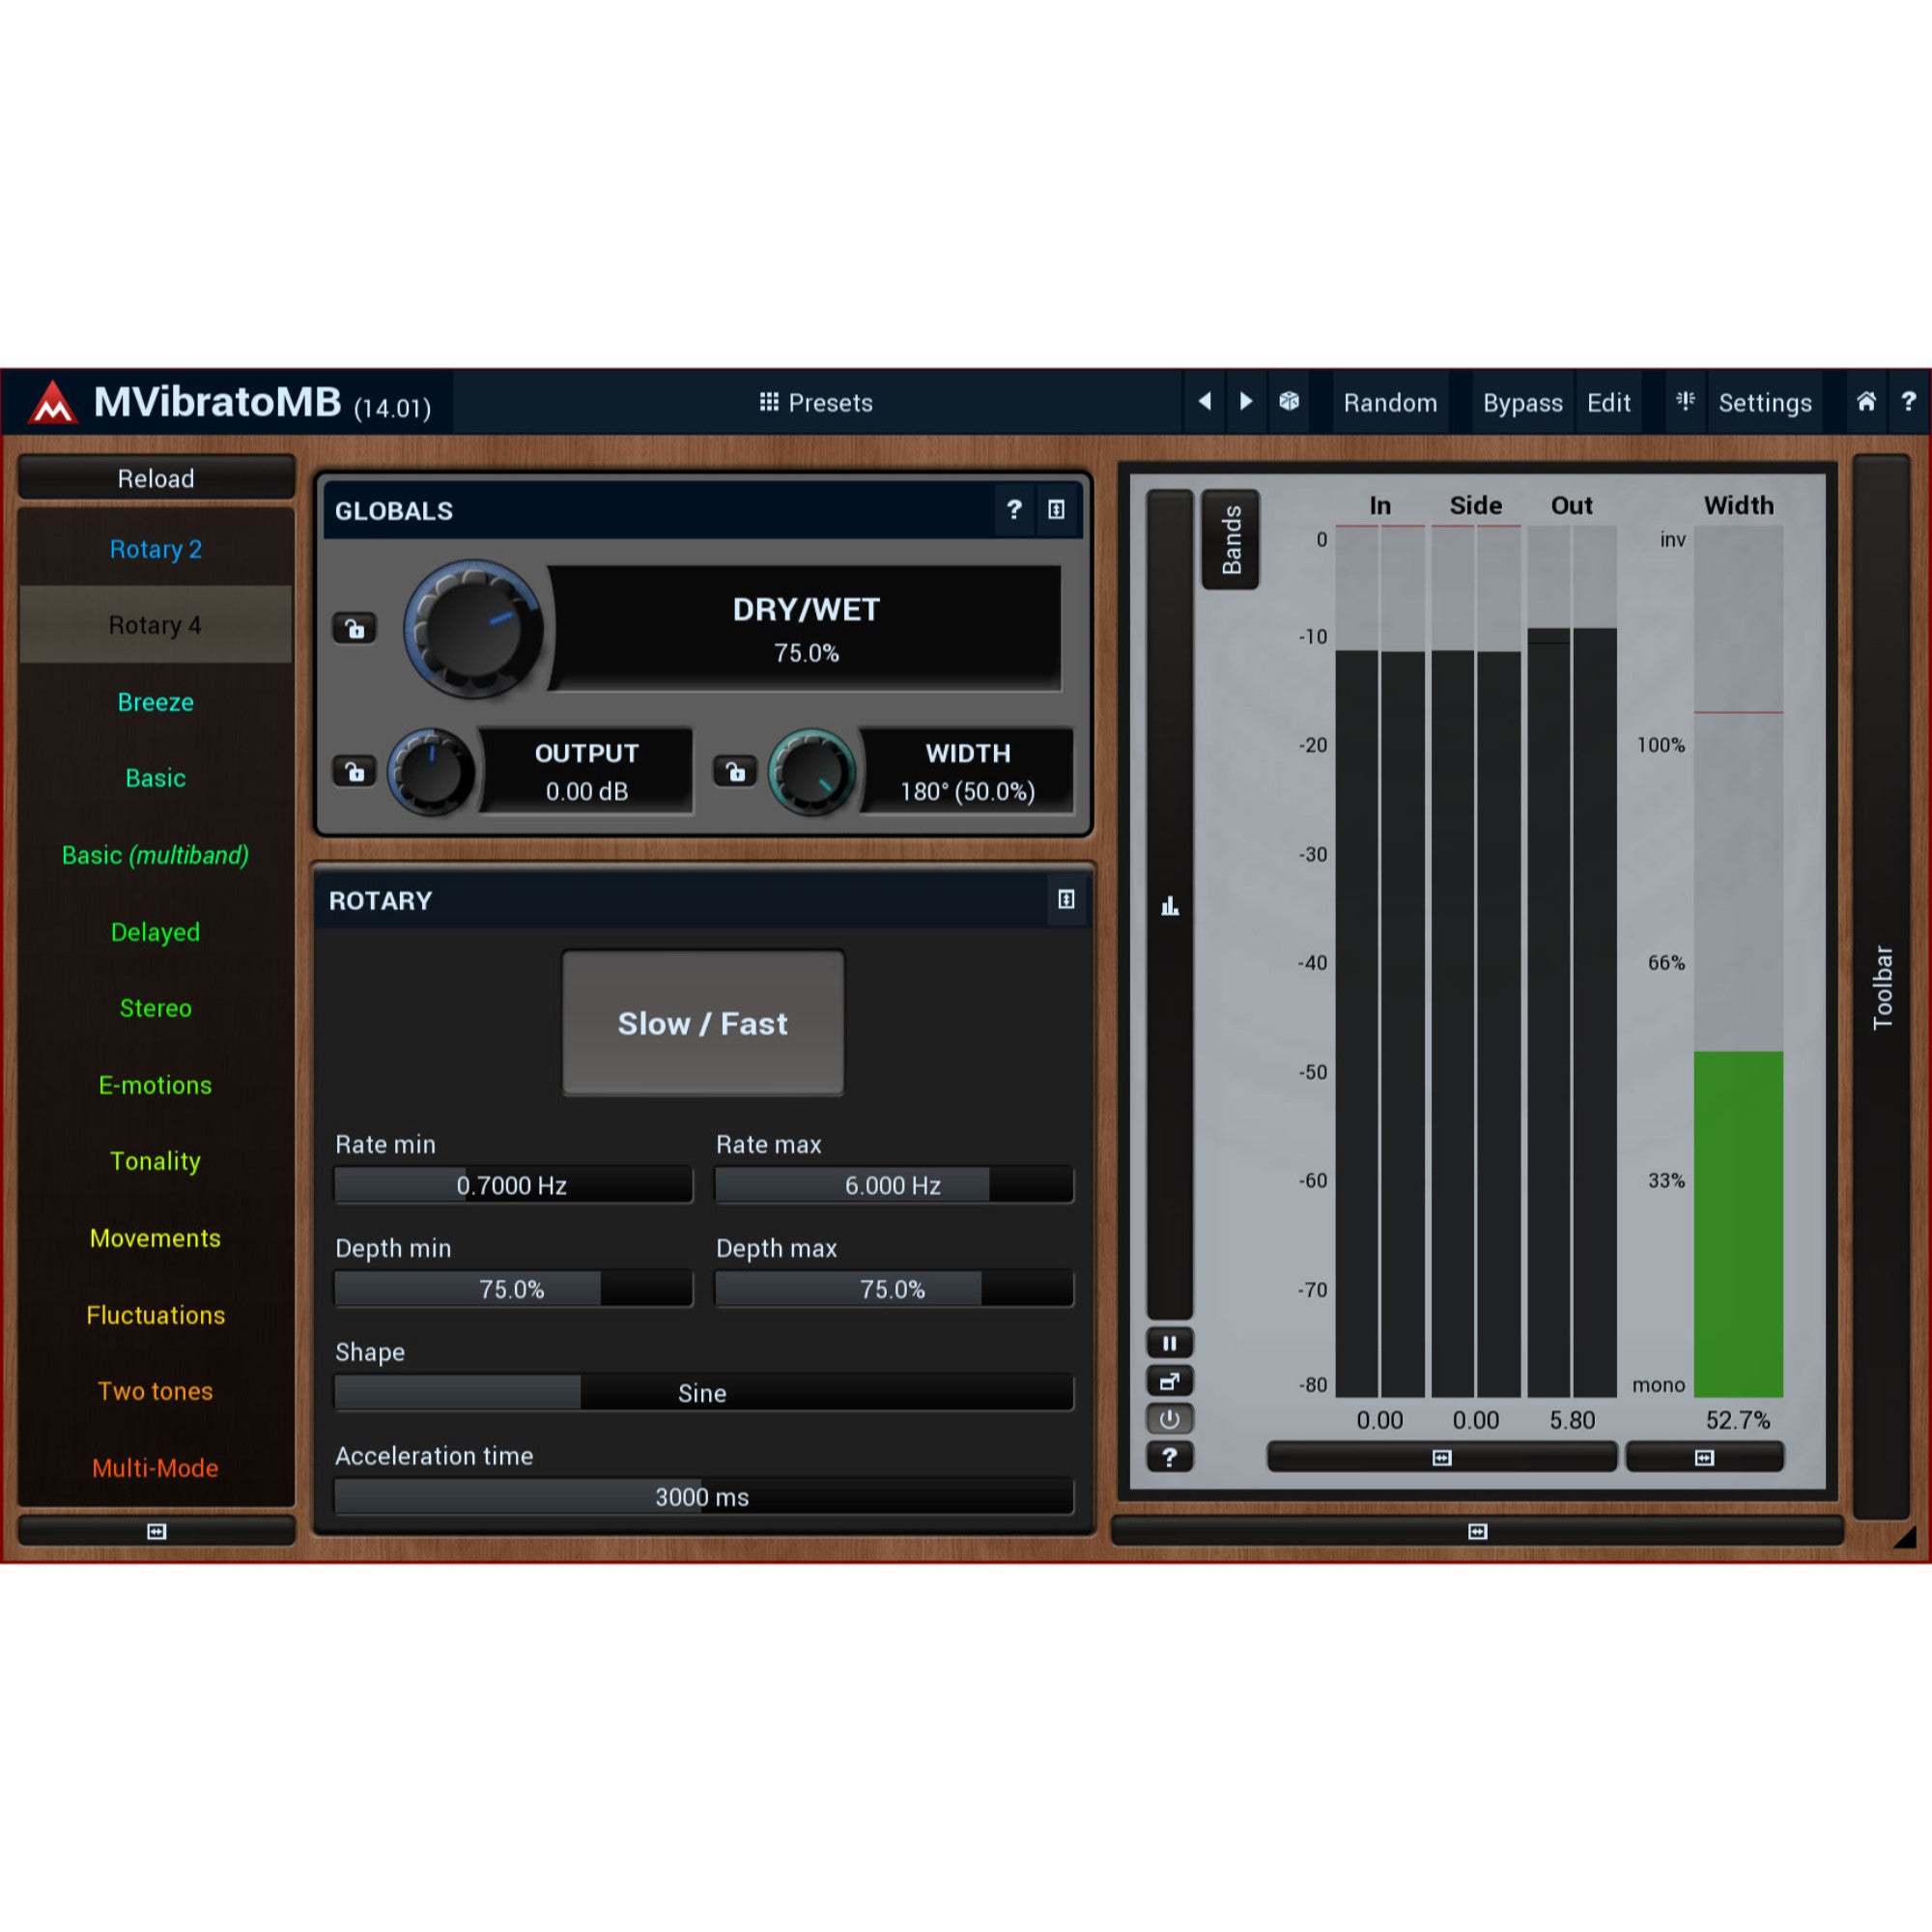Toggle the Slow / Fast button

[x=703, y=1023]
